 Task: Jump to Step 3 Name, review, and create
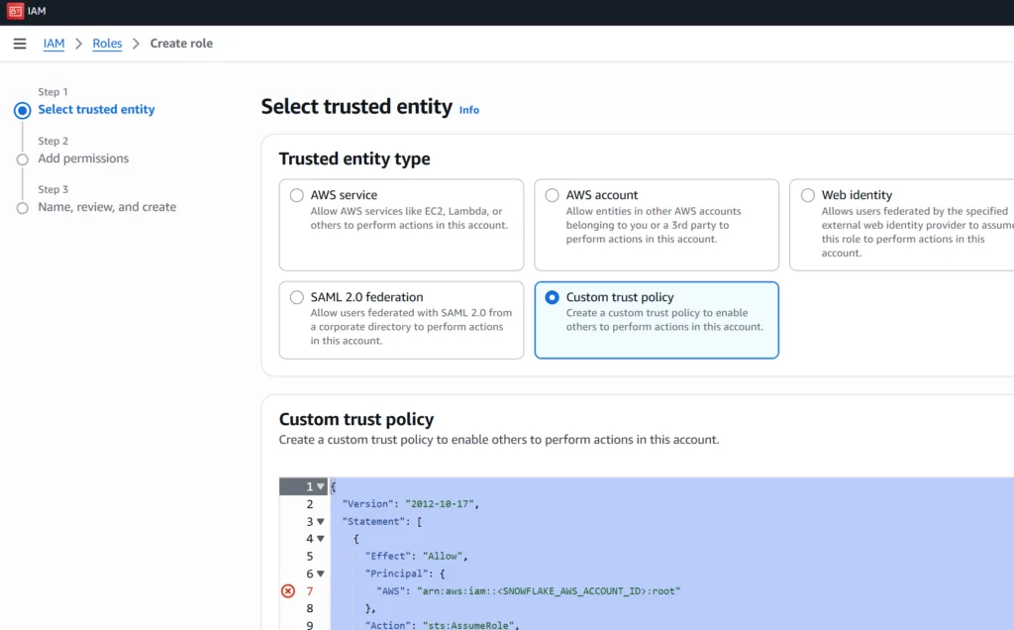click(x=107, y=207)
